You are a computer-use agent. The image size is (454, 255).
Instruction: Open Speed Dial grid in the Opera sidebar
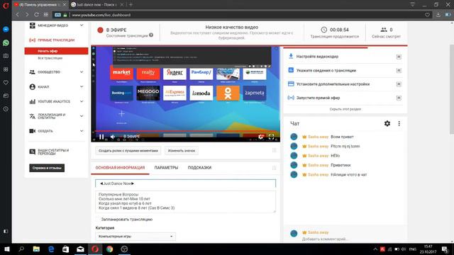pos(6,69)
